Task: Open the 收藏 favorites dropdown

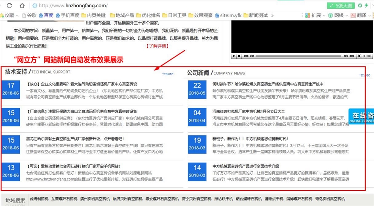Action: tap(9, 15)
